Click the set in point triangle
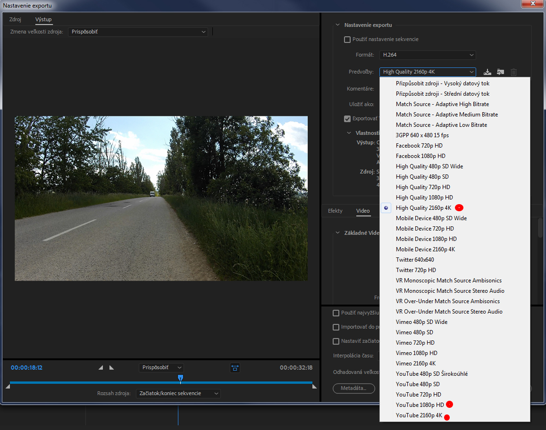 (101, 368)
